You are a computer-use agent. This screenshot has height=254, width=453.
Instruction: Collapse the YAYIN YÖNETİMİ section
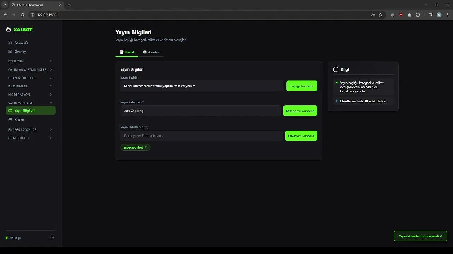click(30, 103)
